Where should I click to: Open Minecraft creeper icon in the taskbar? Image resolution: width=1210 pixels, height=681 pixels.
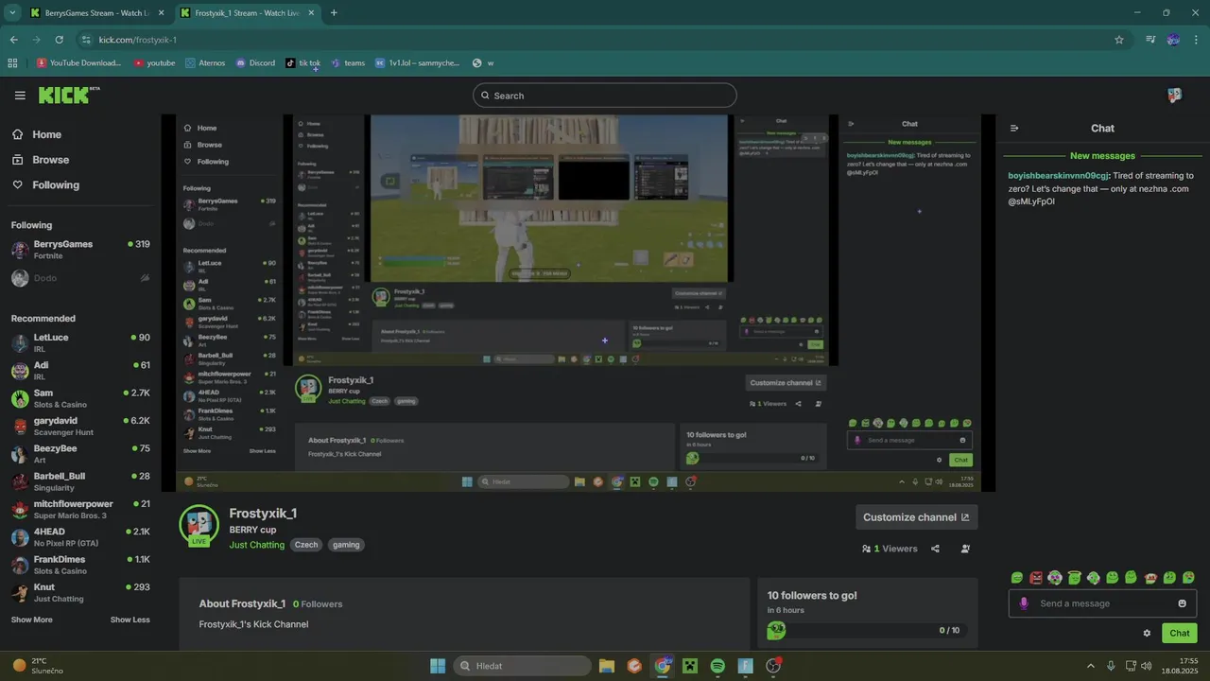690,666
